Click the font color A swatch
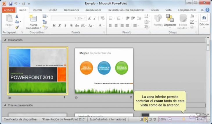 click(100, 25)
